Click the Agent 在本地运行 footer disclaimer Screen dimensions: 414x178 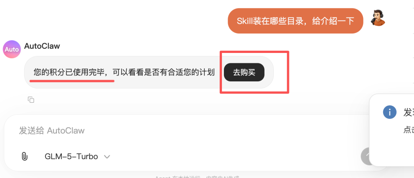click(197, 177)
